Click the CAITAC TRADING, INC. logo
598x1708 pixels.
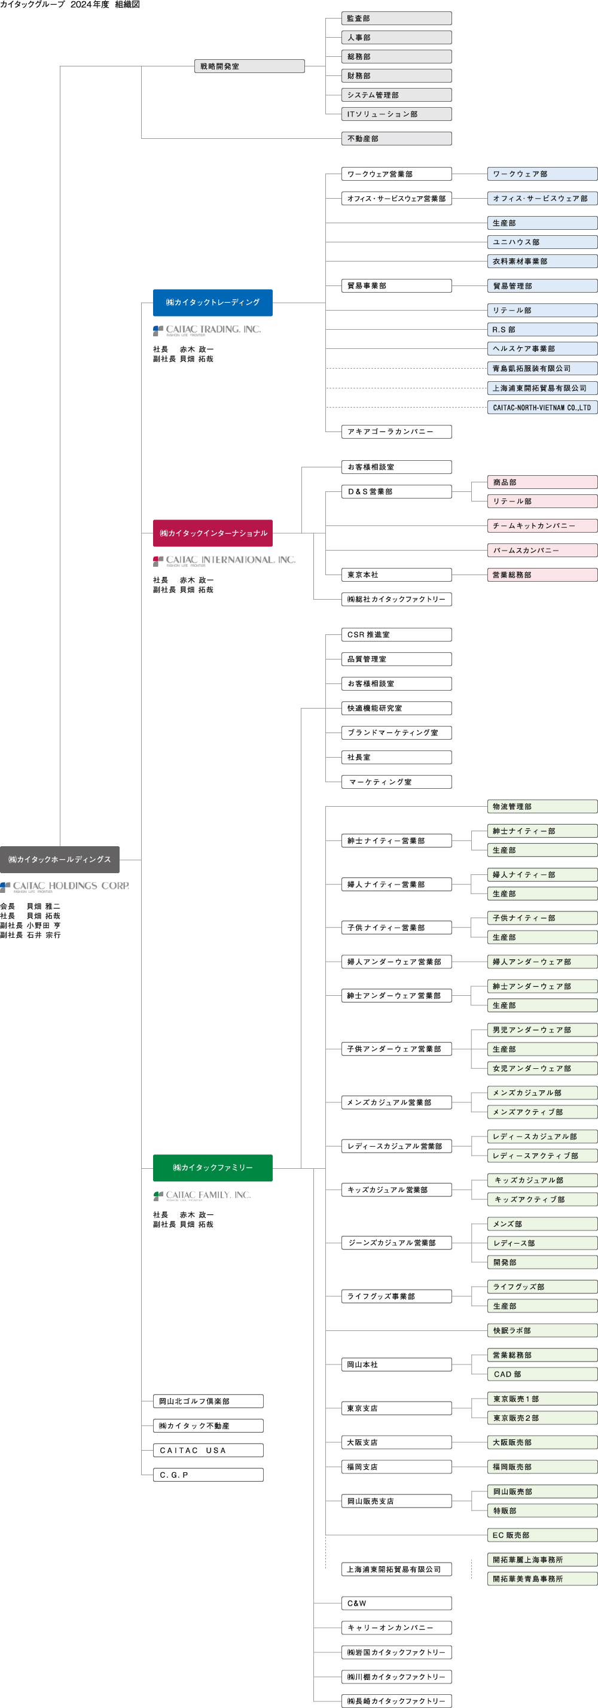point(207,330)
